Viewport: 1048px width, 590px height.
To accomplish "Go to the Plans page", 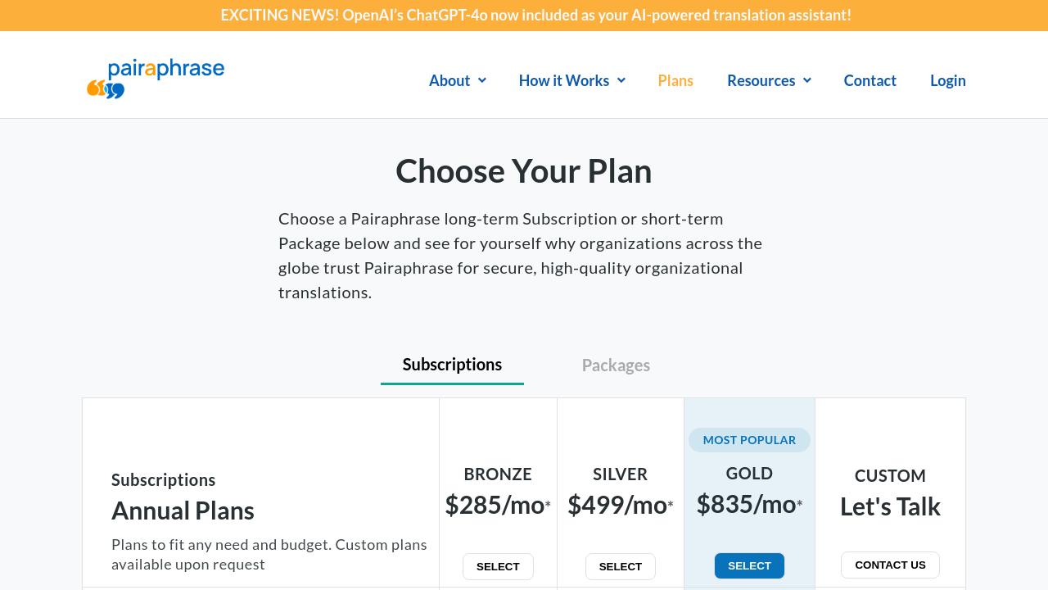I will [x=675, y=80].
